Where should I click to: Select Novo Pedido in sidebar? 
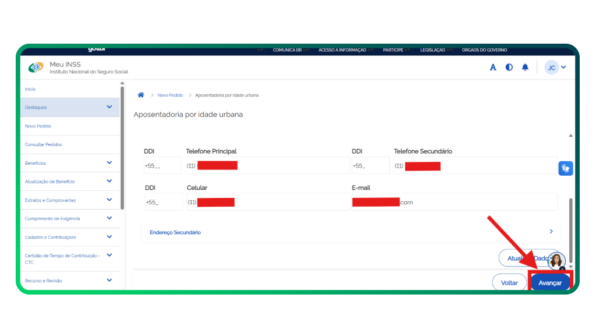[x=38, y=126]
